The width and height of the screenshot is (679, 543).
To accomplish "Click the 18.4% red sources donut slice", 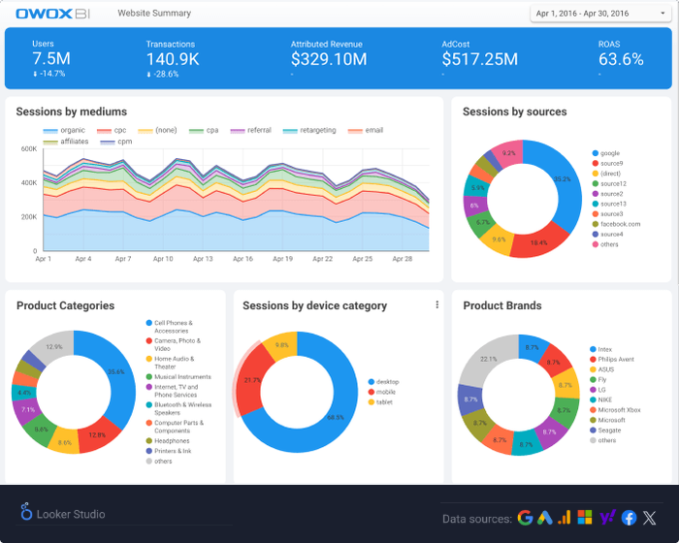I will click(539, 243).
